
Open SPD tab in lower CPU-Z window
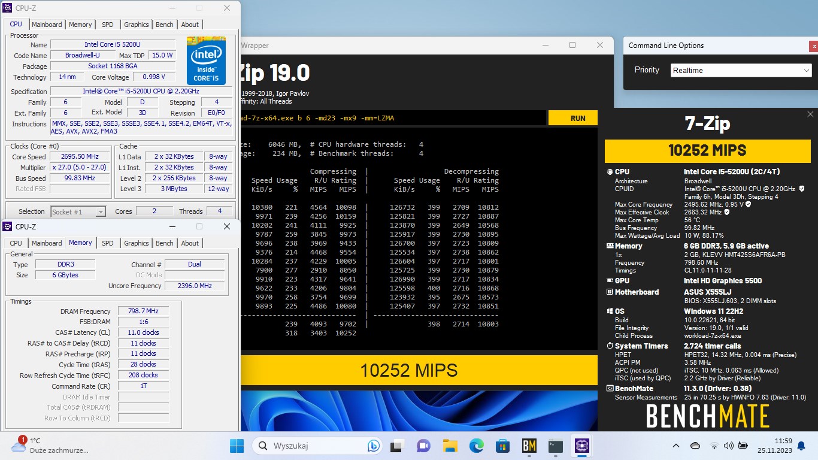pyautogui.click(x=107, y=243)
